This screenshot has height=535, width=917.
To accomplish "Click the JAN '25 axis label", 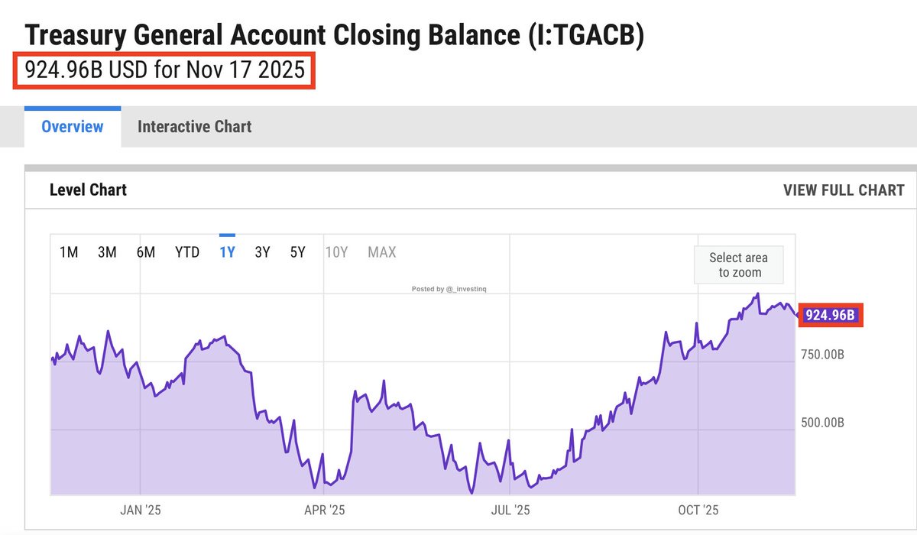I will coord(141,510).
